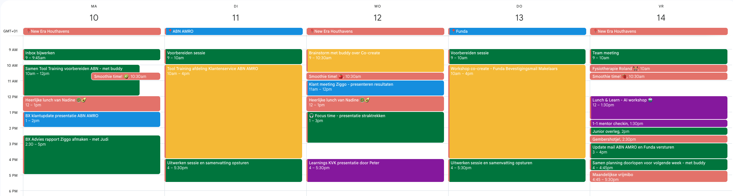Select day 12 in the Wednesday header
Viewport: 733px width, 196px height.
click(x=377, y=18)
